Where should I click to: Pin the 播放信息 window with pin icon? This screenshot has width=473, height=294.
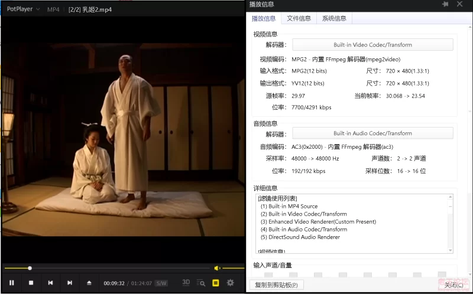(x=445, y=4)
